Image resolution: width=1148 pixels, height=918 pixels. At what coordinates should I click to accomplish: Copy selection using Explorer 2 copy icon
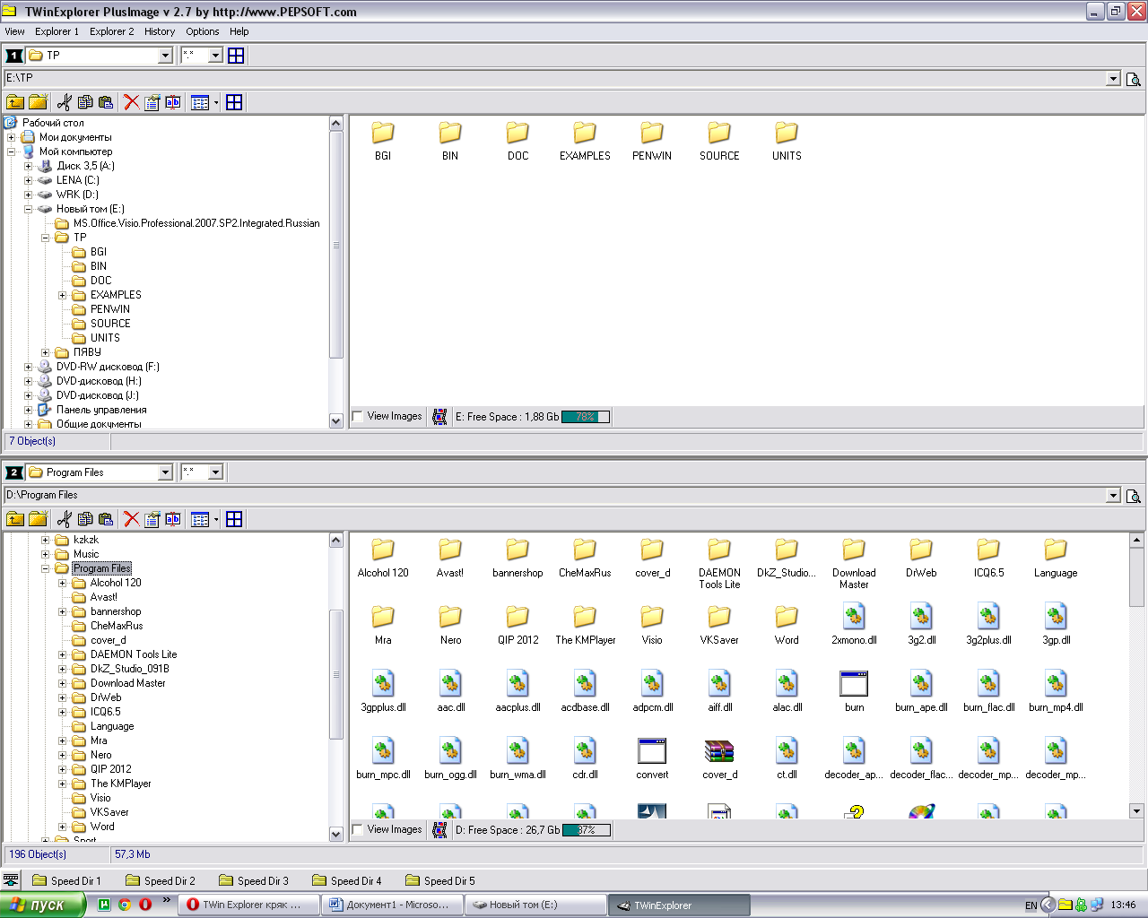(x=85, y=519)
